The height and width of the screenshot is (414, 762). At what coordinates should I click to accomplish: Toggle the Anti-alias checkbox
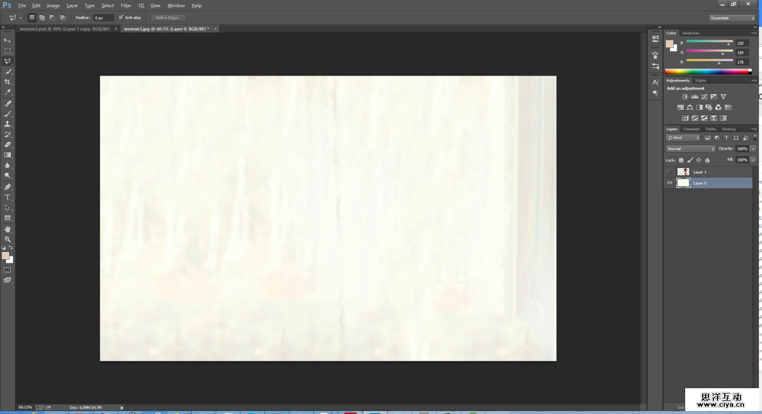tap(121, 17)
